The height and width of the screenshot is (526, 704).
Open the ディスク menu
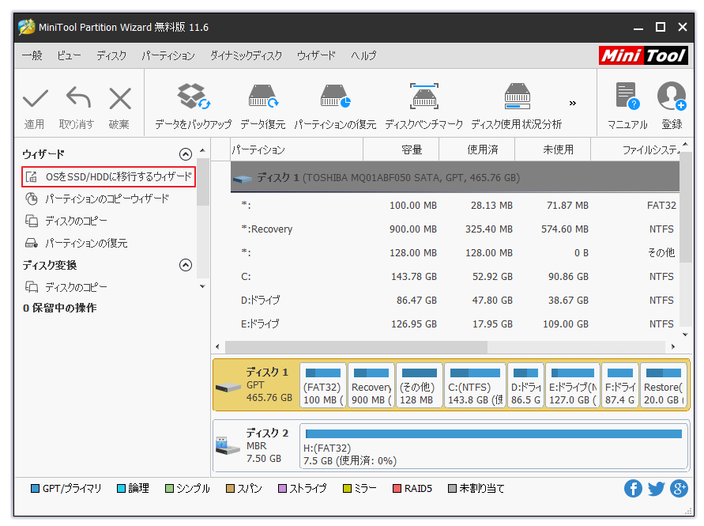[x=111, y=55]
